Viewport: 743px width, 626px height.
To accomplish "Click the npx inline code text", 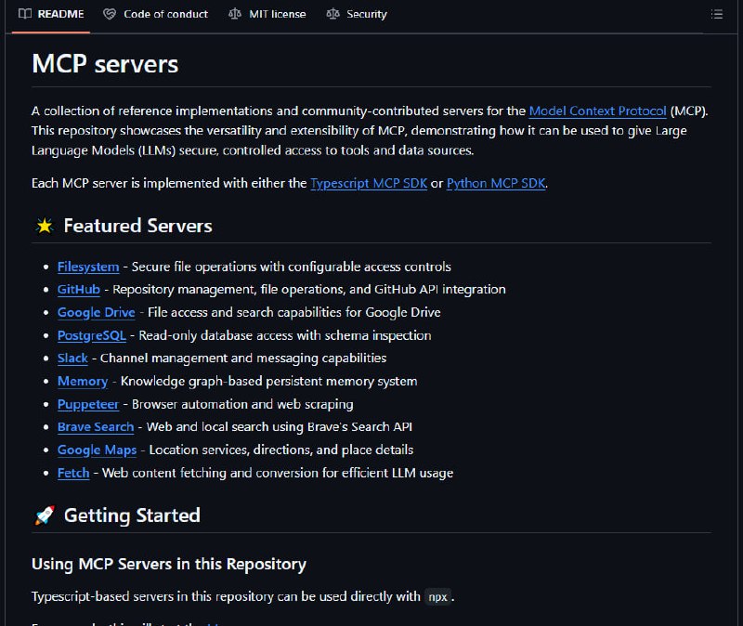I will point(437,597).
